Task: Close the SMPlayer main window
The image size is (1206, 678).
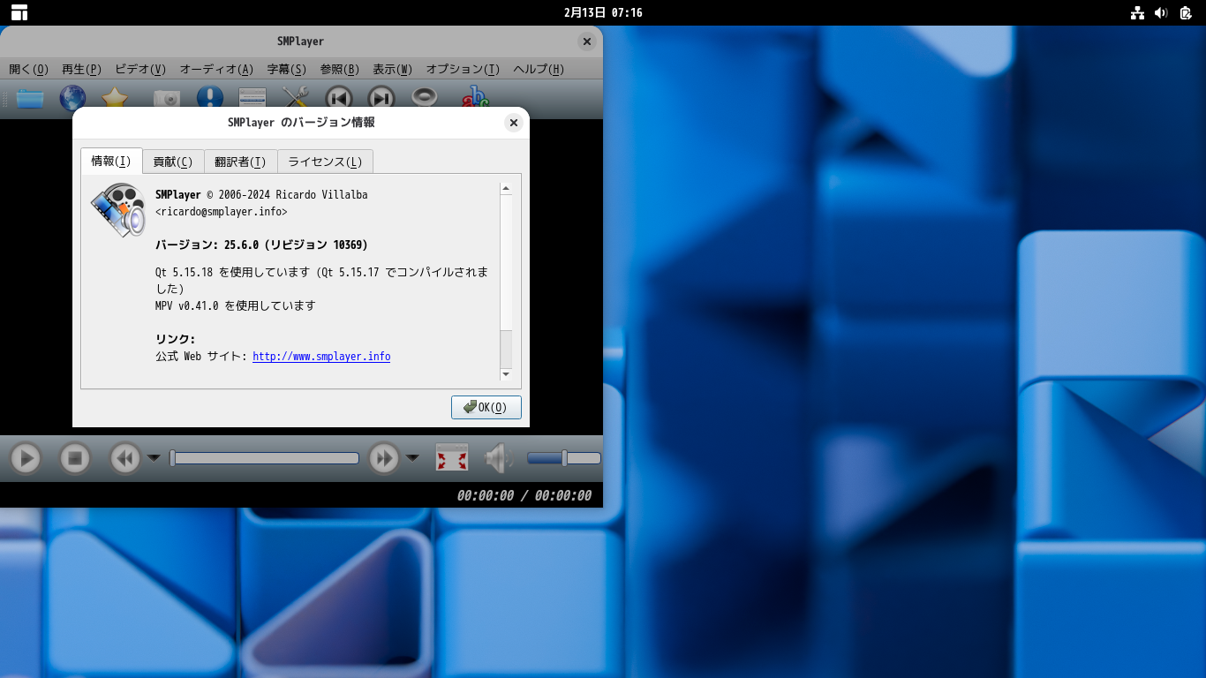Action: pos(587,41)
